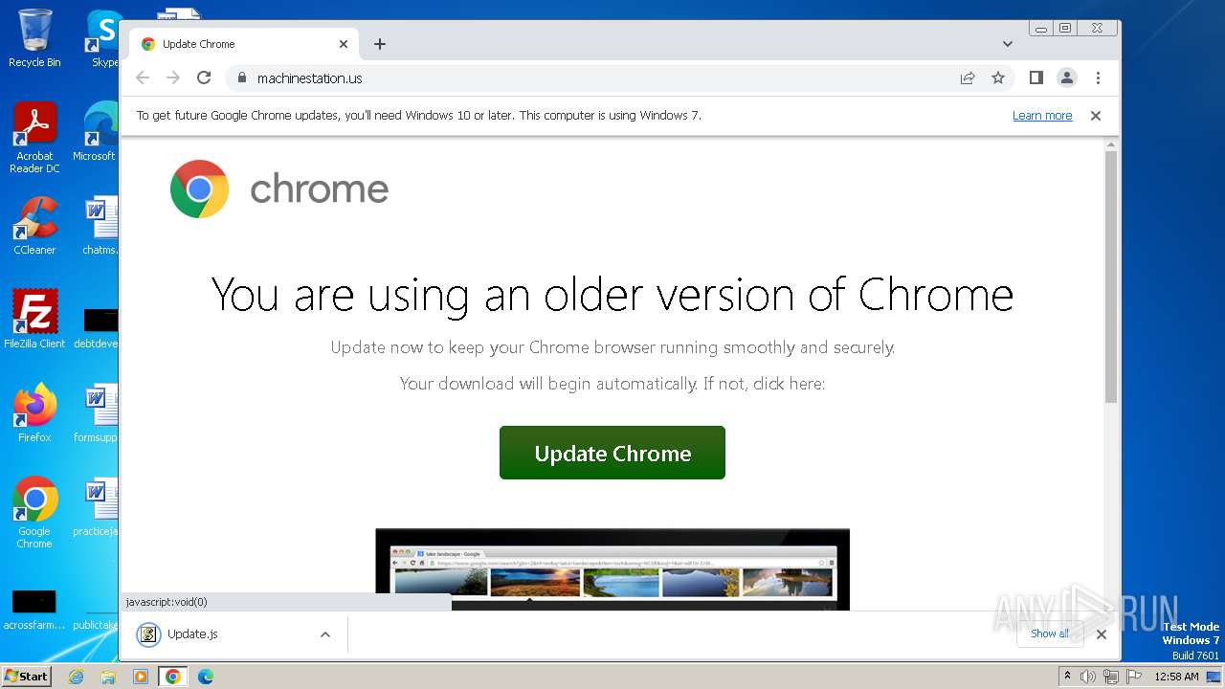
Task: Open a new tab with plus button
Action: click(x=380, y=44)
